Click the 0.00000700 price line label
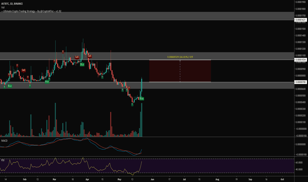This screenshot has height=182, width=308. click(x=301, y=82)
